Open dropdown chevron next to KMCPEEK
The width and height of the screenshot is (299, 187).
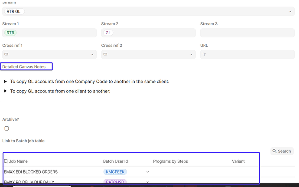pos(148,172)
